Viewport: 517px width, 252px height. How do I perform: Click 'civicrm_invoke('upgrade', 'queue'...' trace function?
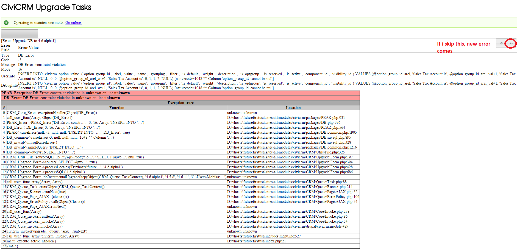point(47,231)
